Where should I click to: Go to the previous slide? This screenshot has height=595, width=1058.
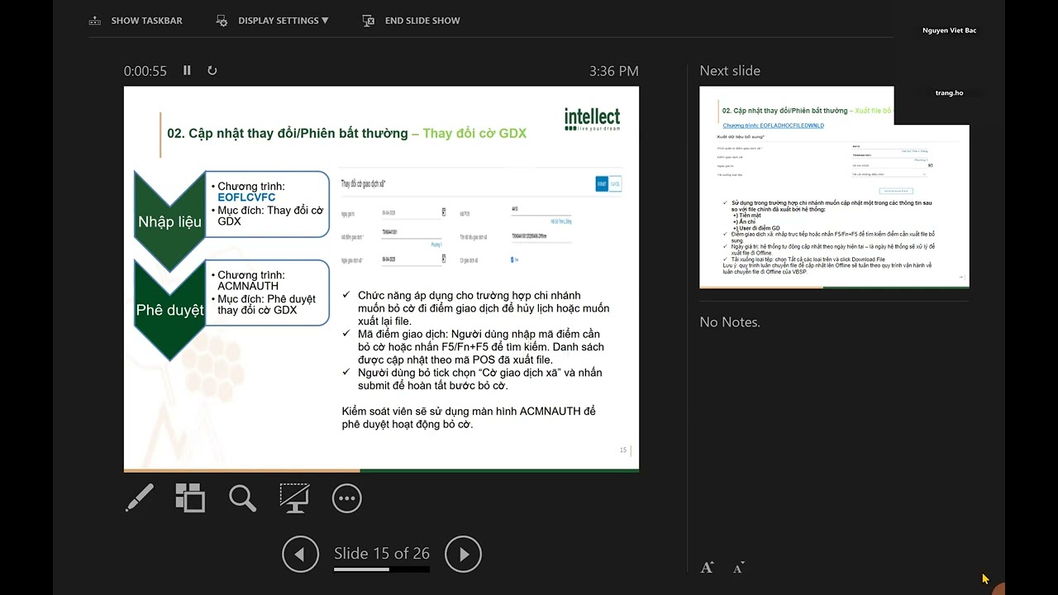(300, 555)
